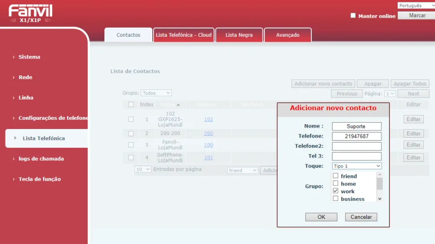Check the business group box
The height and width of the screenshot is (244, 435).
[x=336, y=199]
